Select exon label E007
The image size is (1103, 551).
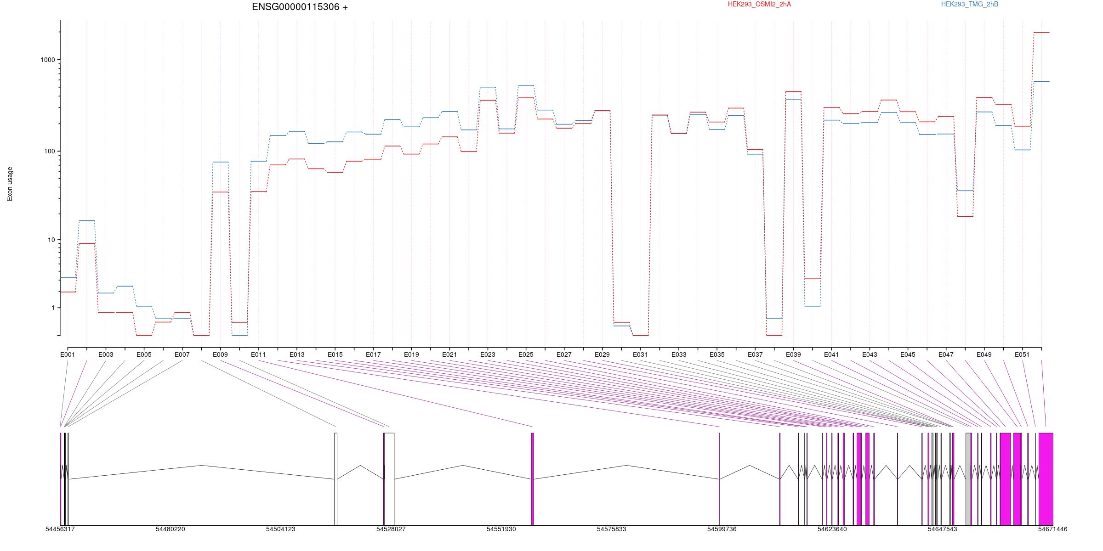click(182, 354)
